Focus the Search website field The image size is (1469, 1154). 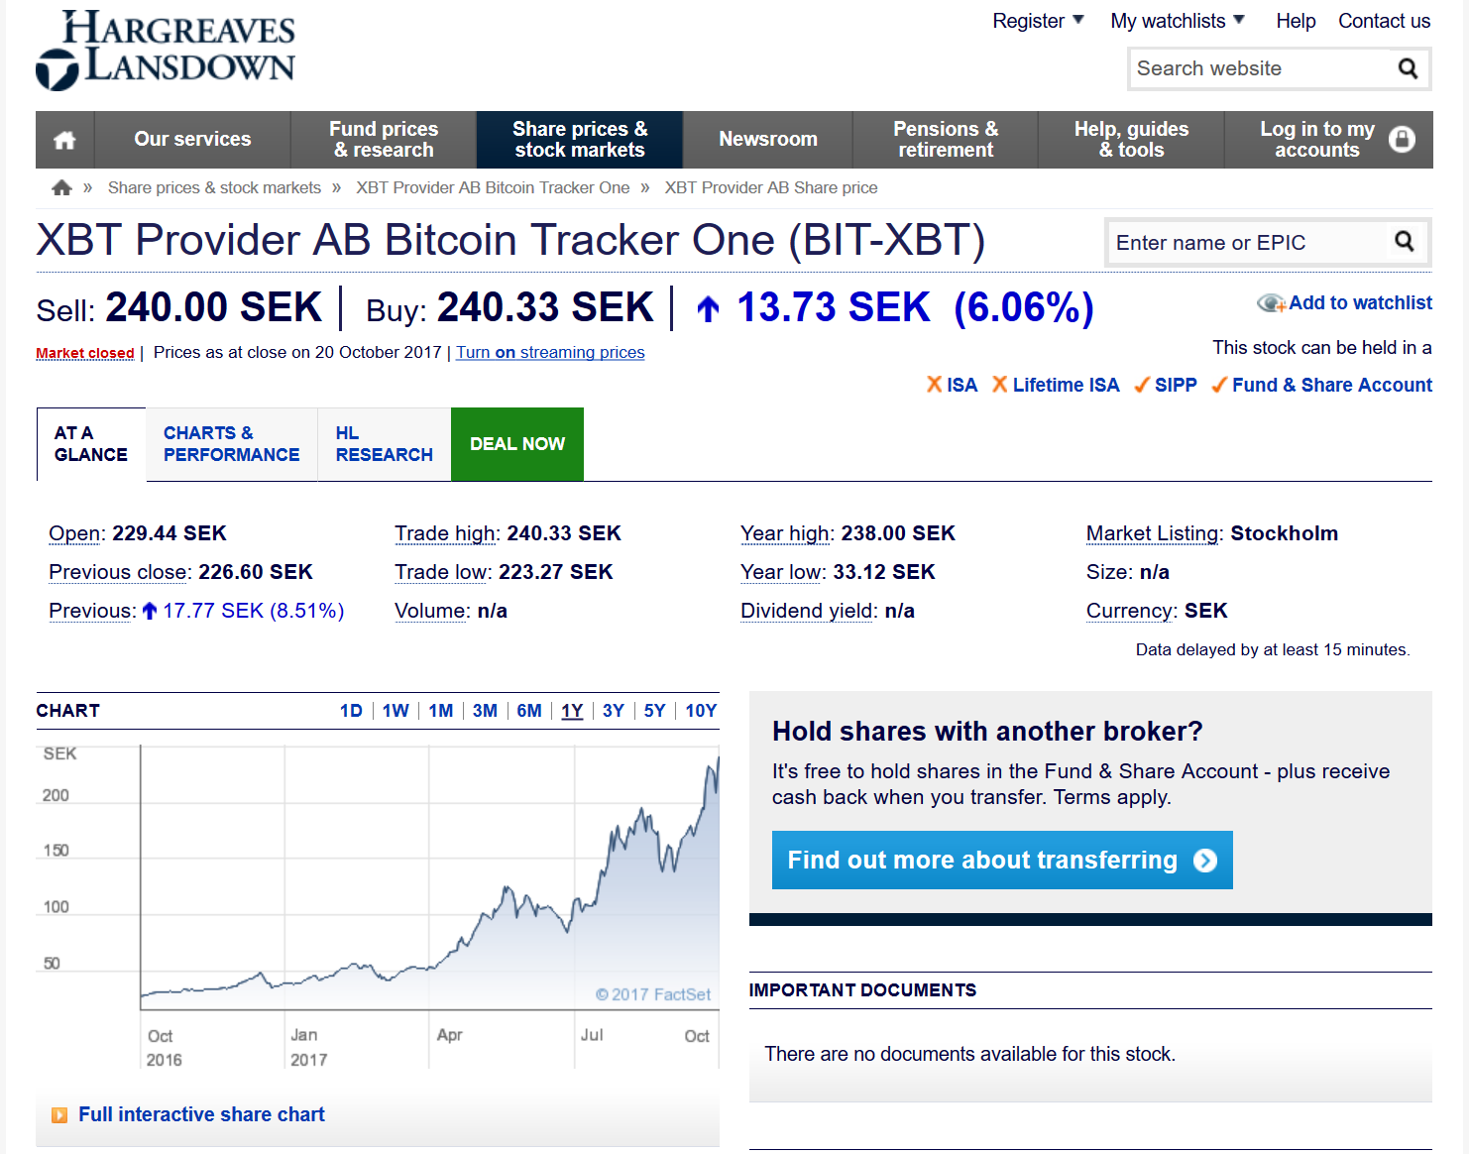1260,68
